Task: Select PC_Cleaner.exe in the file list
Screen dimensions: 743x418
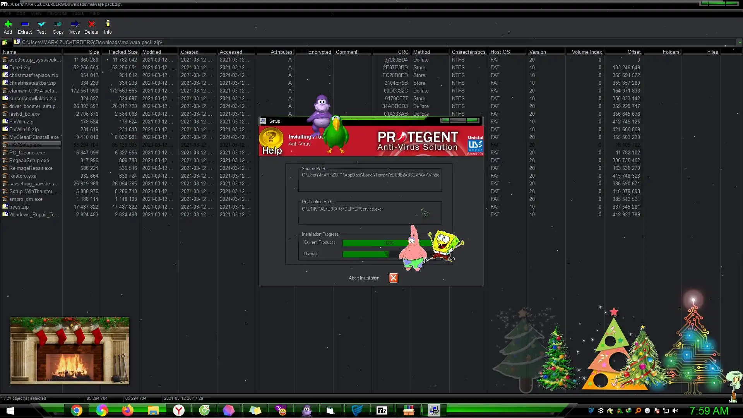Action: pyautogui.click(x=27, y=152)
